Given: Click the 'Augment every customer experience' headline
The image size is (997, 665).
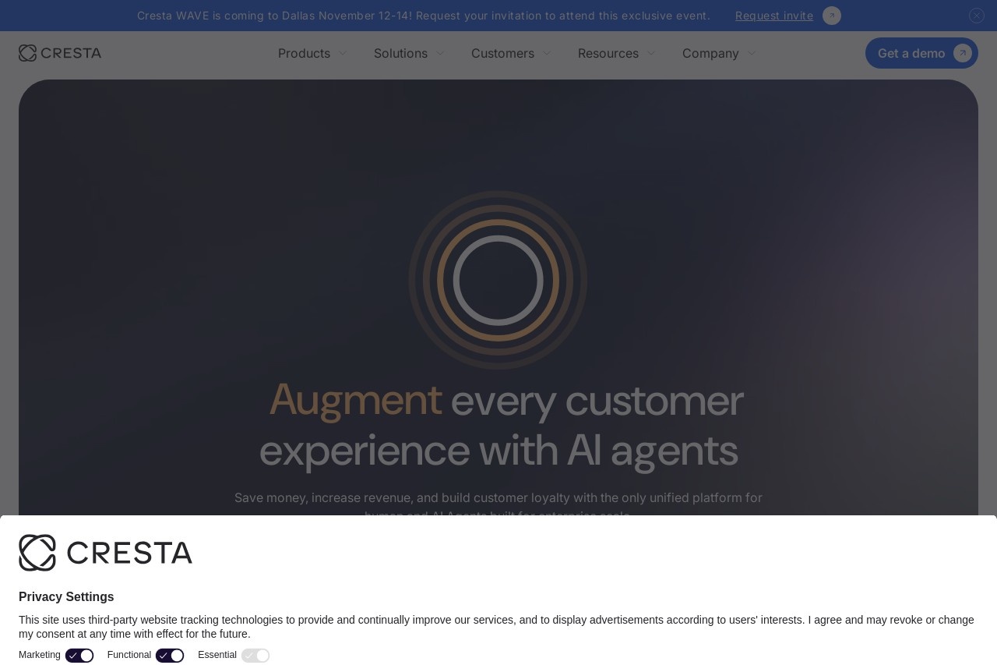Looking at the screenshot, I should coord(498,425).
